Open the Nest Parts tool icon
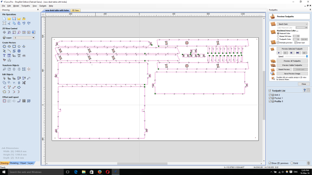 pos(29,101)
